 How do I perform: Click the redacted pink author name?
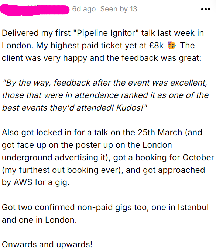(35, 10)
